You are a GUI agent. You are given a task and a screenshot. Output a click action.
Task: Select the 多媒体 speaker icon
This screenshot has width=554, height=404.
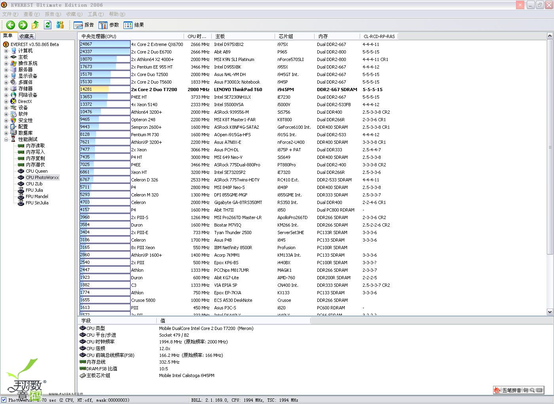click(13, 82)
